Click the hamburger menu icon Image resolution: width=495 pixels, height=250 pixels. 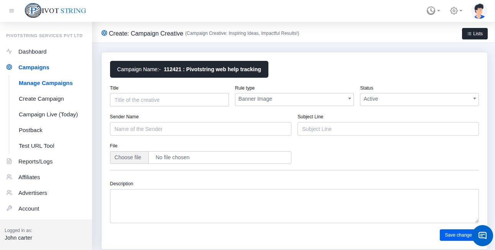pyautogui.click(x=11, y=11)
